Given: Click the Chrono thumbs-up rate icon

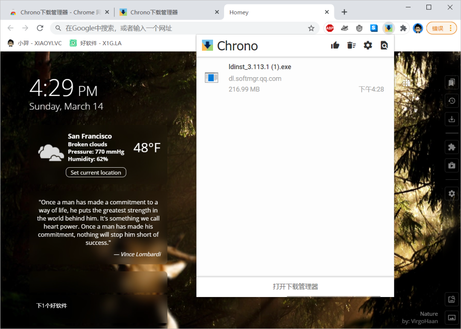Looking at the screenshot, I should 335,45.
